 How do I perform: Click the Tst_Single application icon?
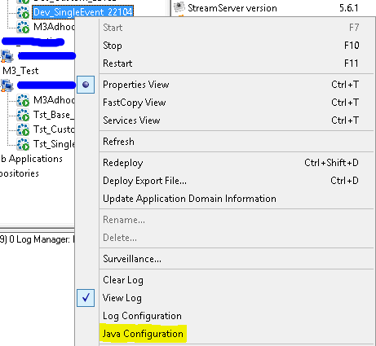coord(23,144)
